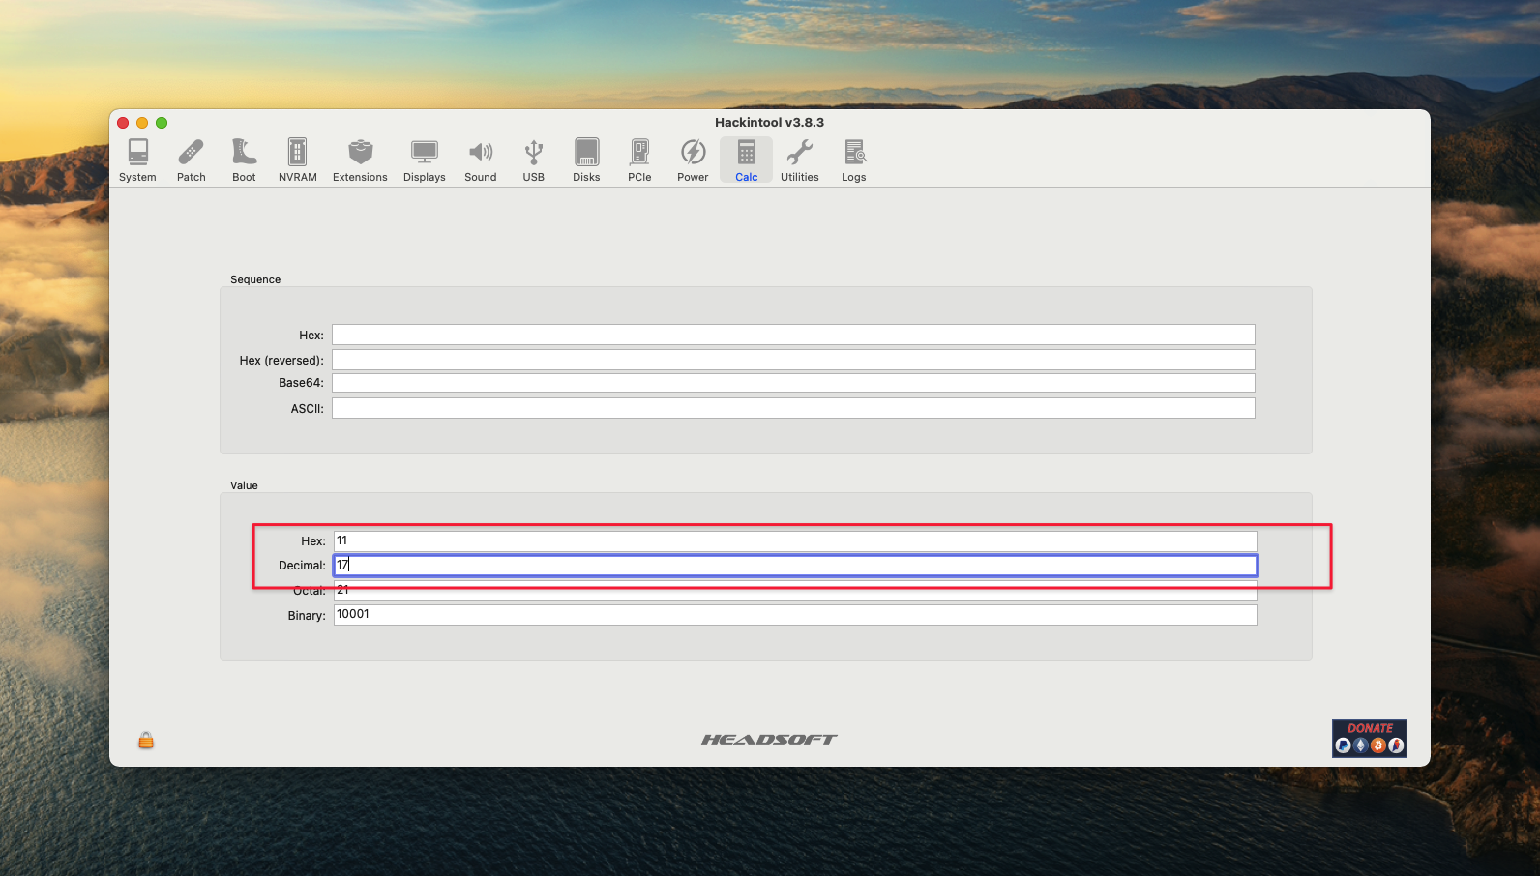1540x876 pixels.
Task: Select the Binary value field
Action: pyautogui.click(x=795, y=615)
